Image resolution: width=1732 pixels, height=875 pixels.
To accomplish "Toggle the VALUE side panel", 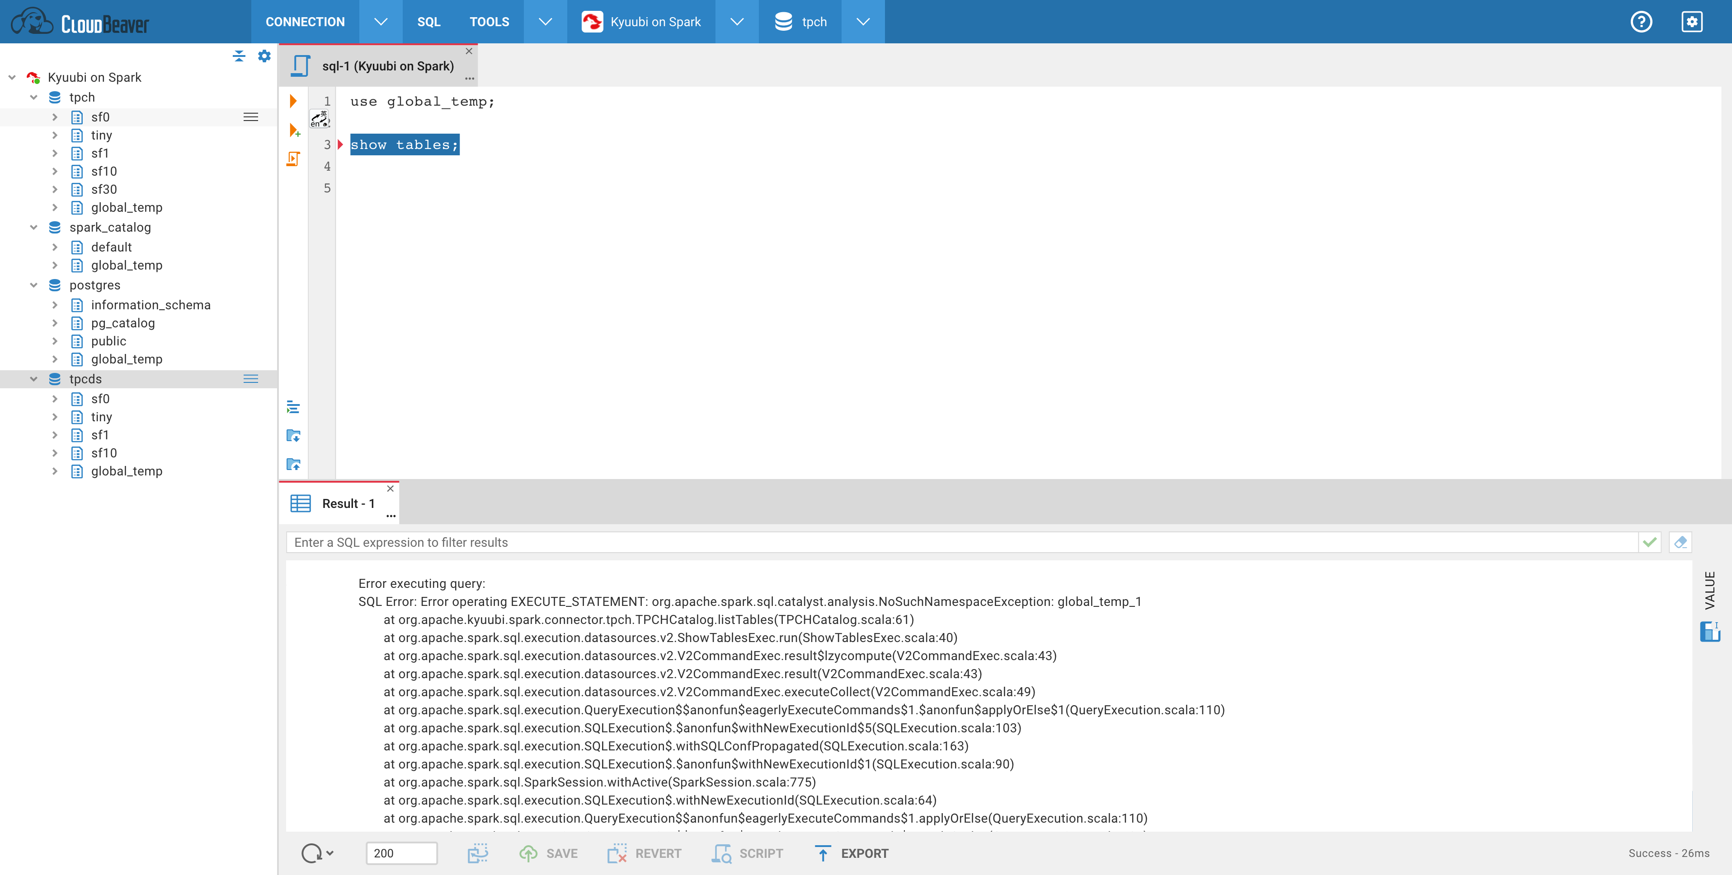I will coord(1710,590).
